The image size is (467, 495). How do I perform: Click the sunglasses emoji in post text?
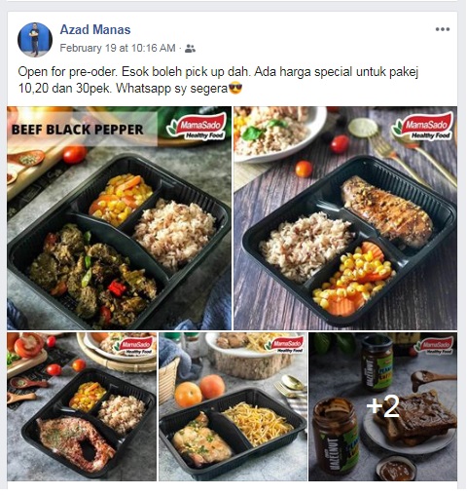pos(235,89)
